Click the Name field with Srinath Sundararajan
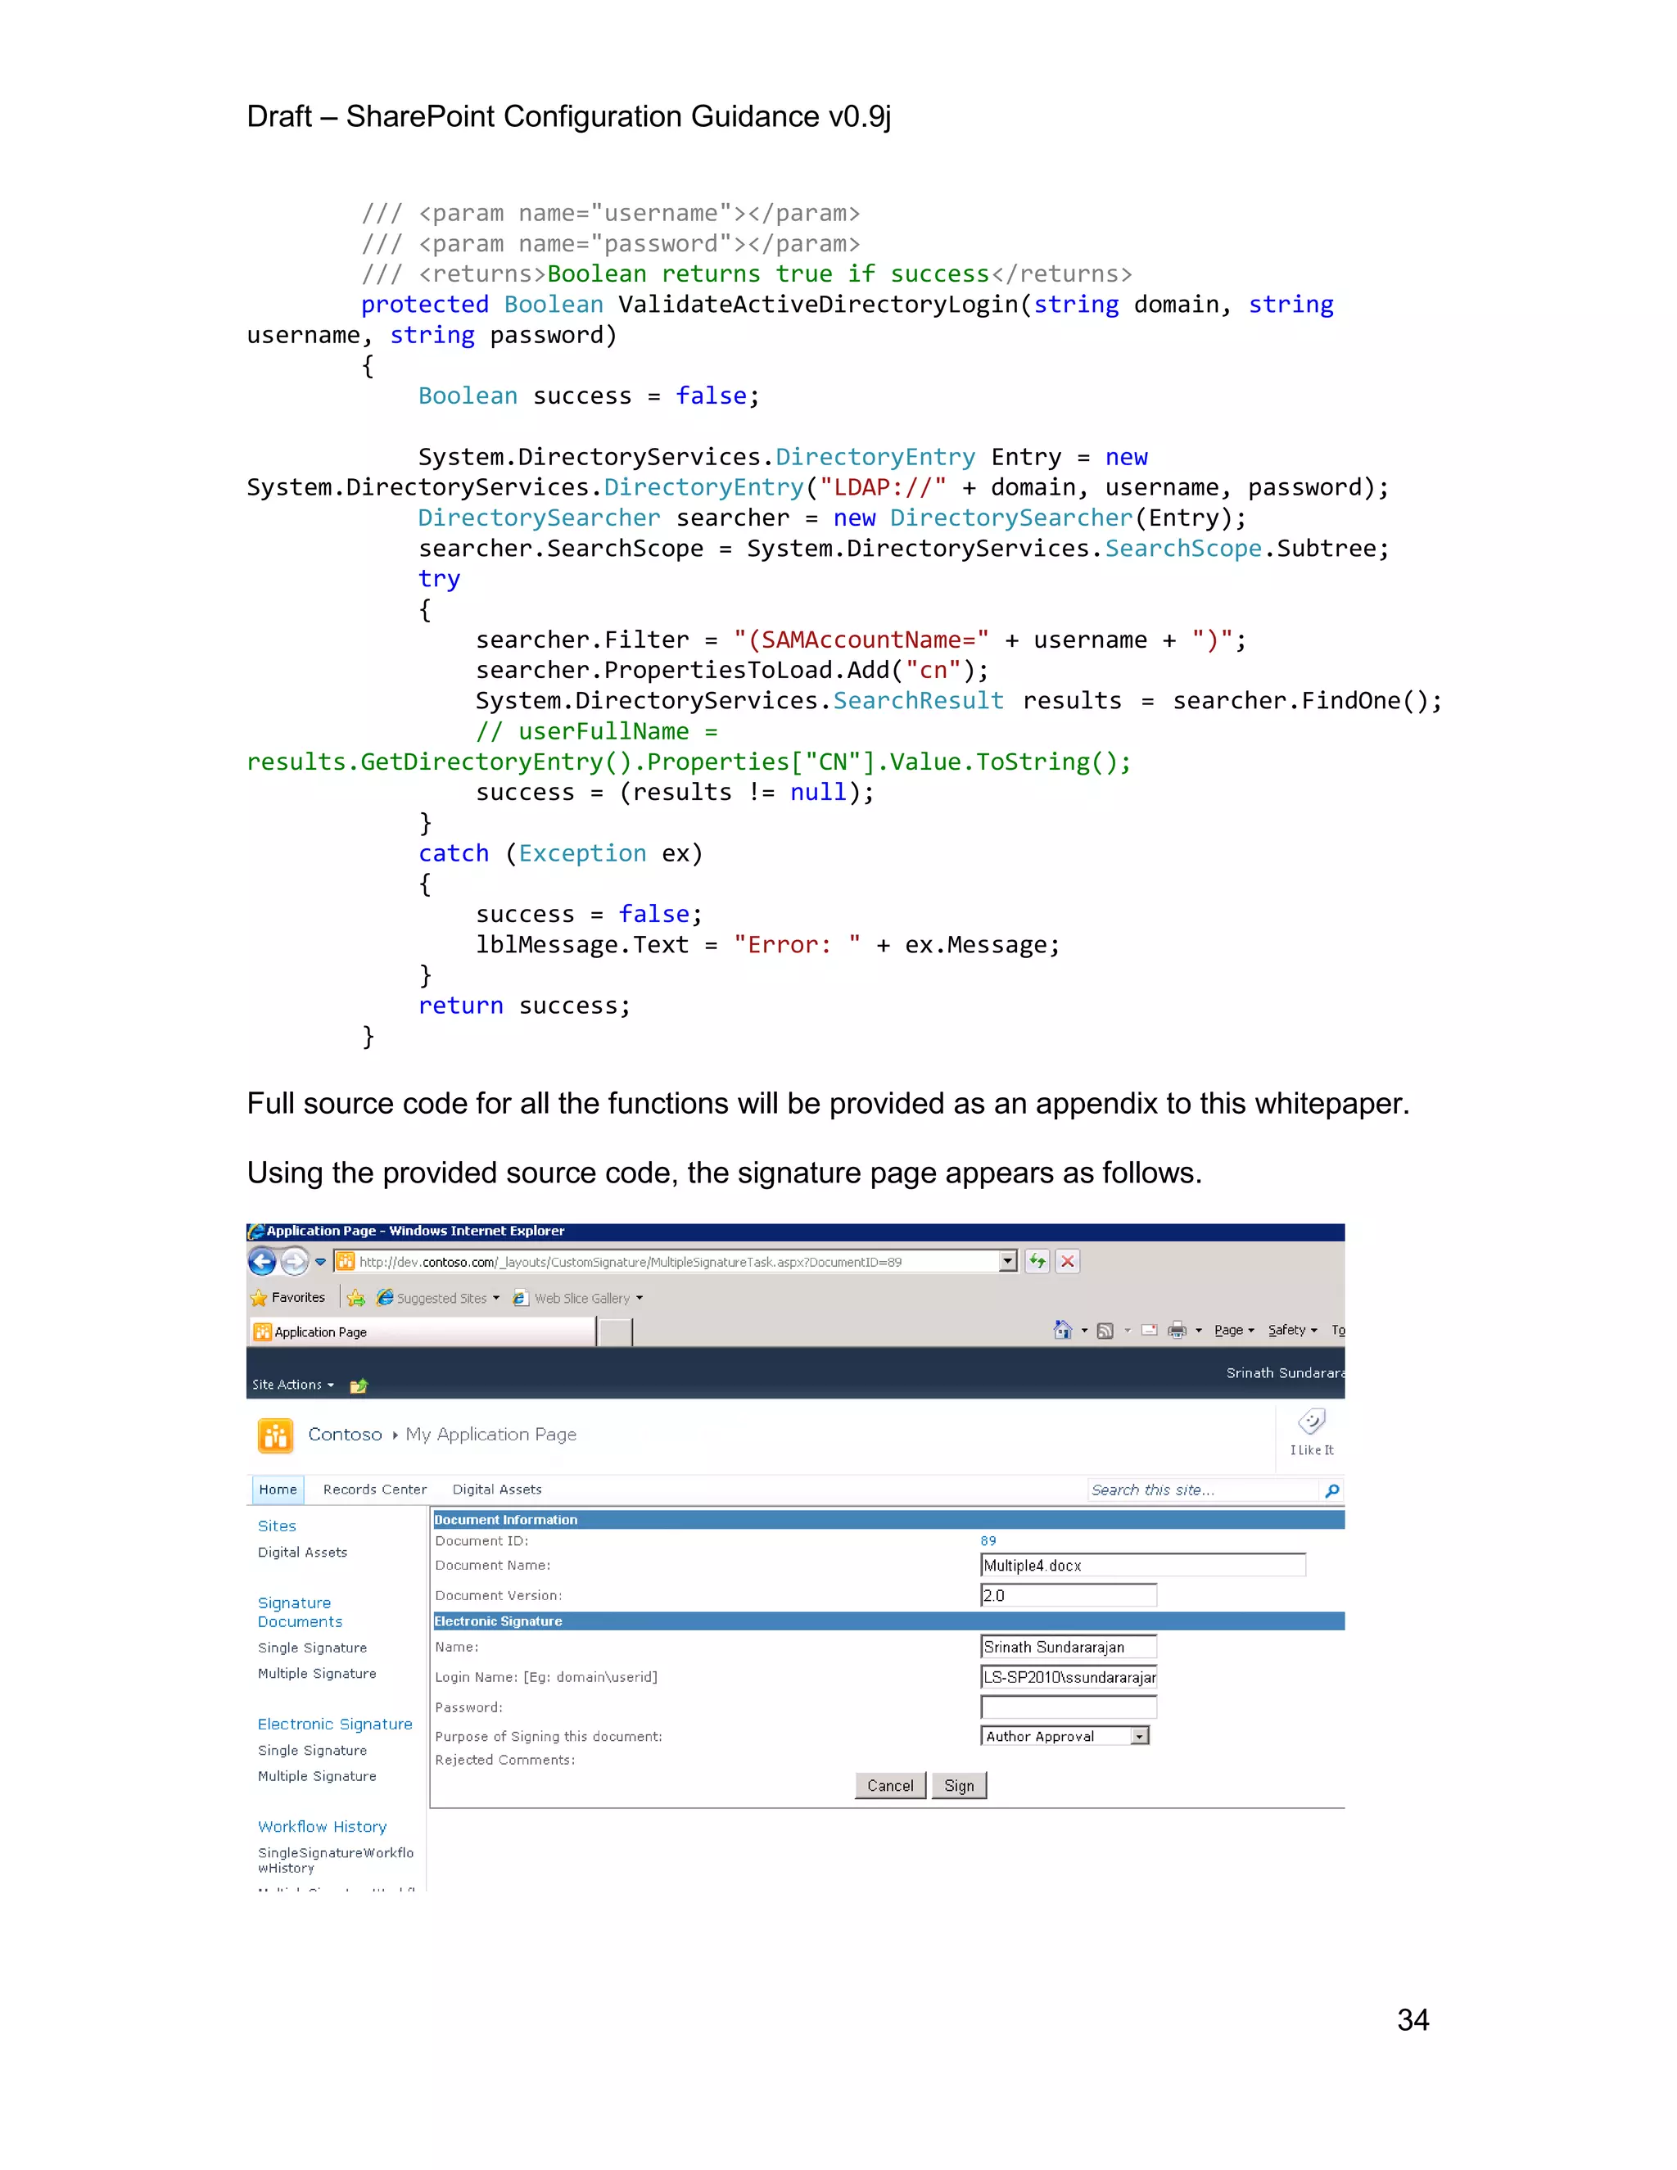This screenshot has width=1677, height=2170. click(x=1068, y=1647)
